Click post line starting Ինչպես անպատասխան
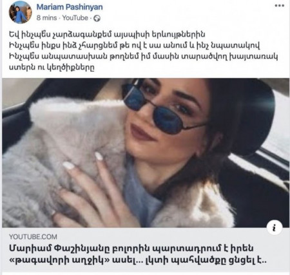Image resolution: width=290 pixels, height=275 pixels. 143,57
